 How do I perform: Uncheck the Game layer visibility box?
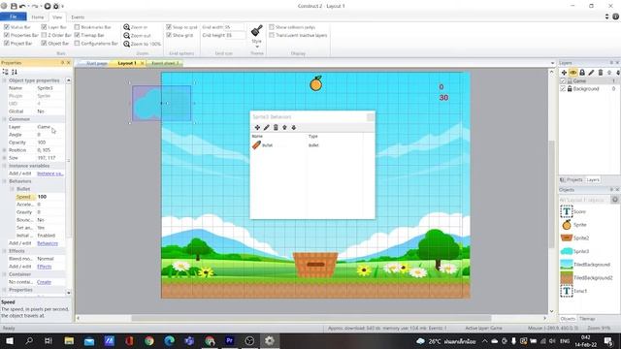pos(563,80)
